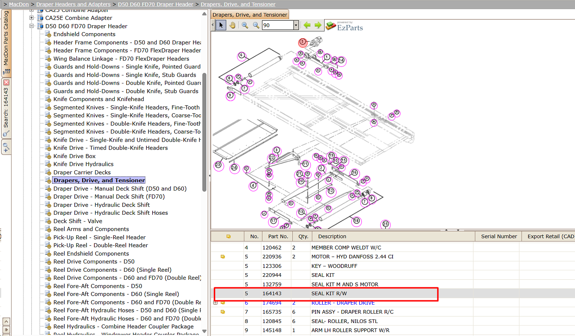The width and height of the screenshot is (575, 336).
Task: Open ROLLER - DRAPER DRIVE link
Action: pyautogui.click(x=343, y=303)
